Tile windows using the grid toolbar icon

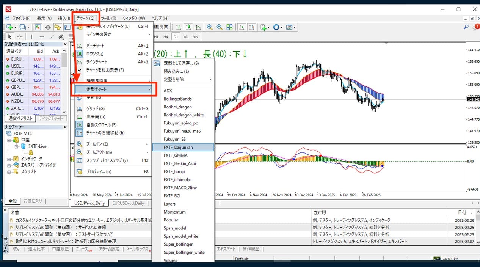(x=229, y=27)
